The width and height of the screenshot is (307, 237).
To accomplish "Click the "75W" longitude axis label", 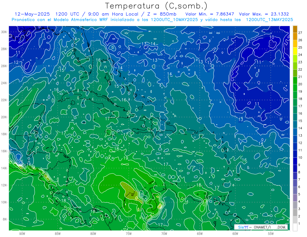I will click(129, 234).
